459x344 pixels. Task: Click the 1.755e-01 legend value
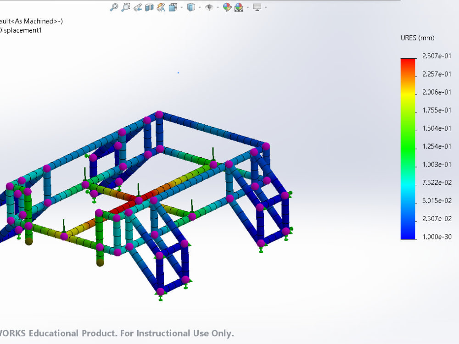[437, 110]
